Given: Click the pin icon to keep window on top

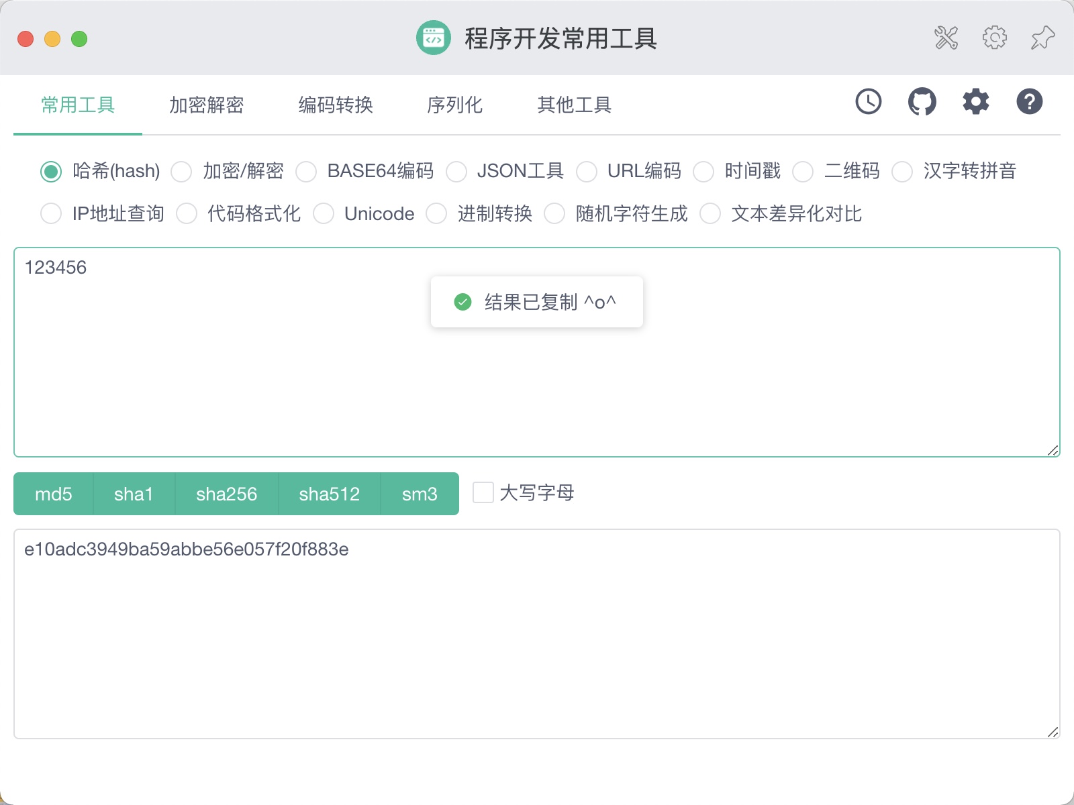Looking at the screenshot, I should pyautogui.click(x=1042, y=38).
